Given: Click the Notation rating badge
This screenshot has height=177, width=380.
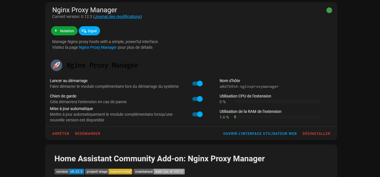Looking at the screenshot, I should pyautogui.click(x=64, y=31).
